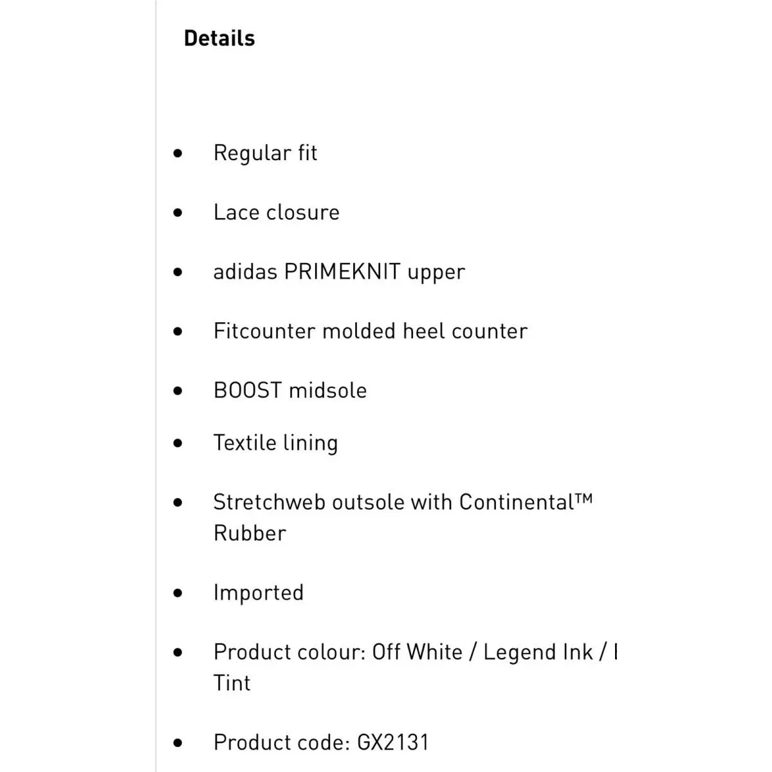Click bullet beside adidas PRIMEKNIT upper
Screen dimensions: 772x772
point(178,272)
